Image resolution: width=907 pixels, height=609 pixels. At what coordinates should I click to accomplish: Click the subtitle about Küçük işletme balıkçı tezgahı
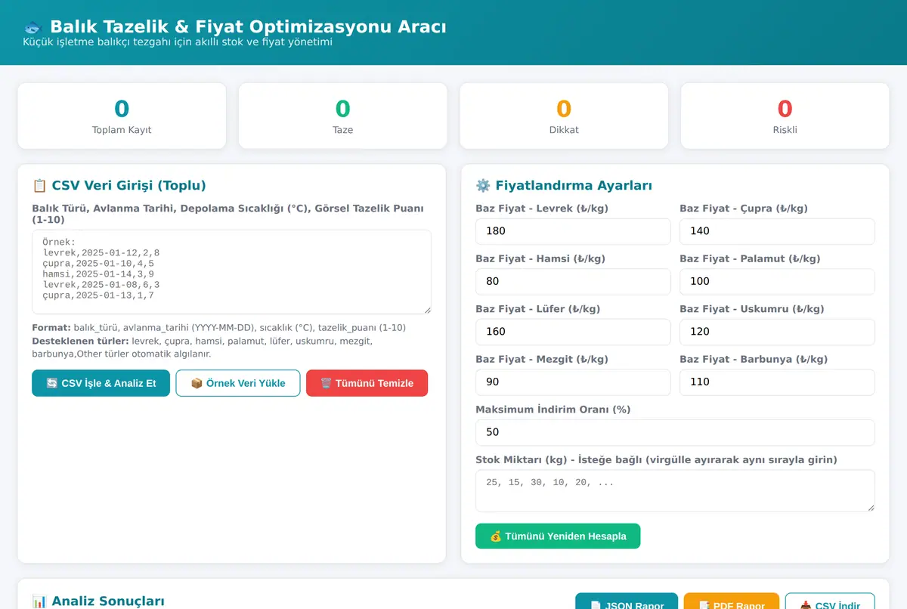178,42
